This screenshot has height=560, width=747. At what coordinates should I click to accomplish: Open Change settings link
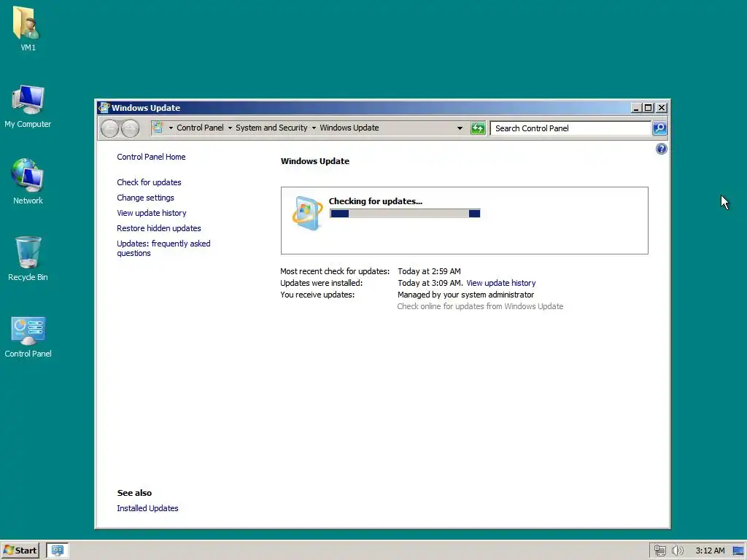pyautogui.click(x=145, y=198)
